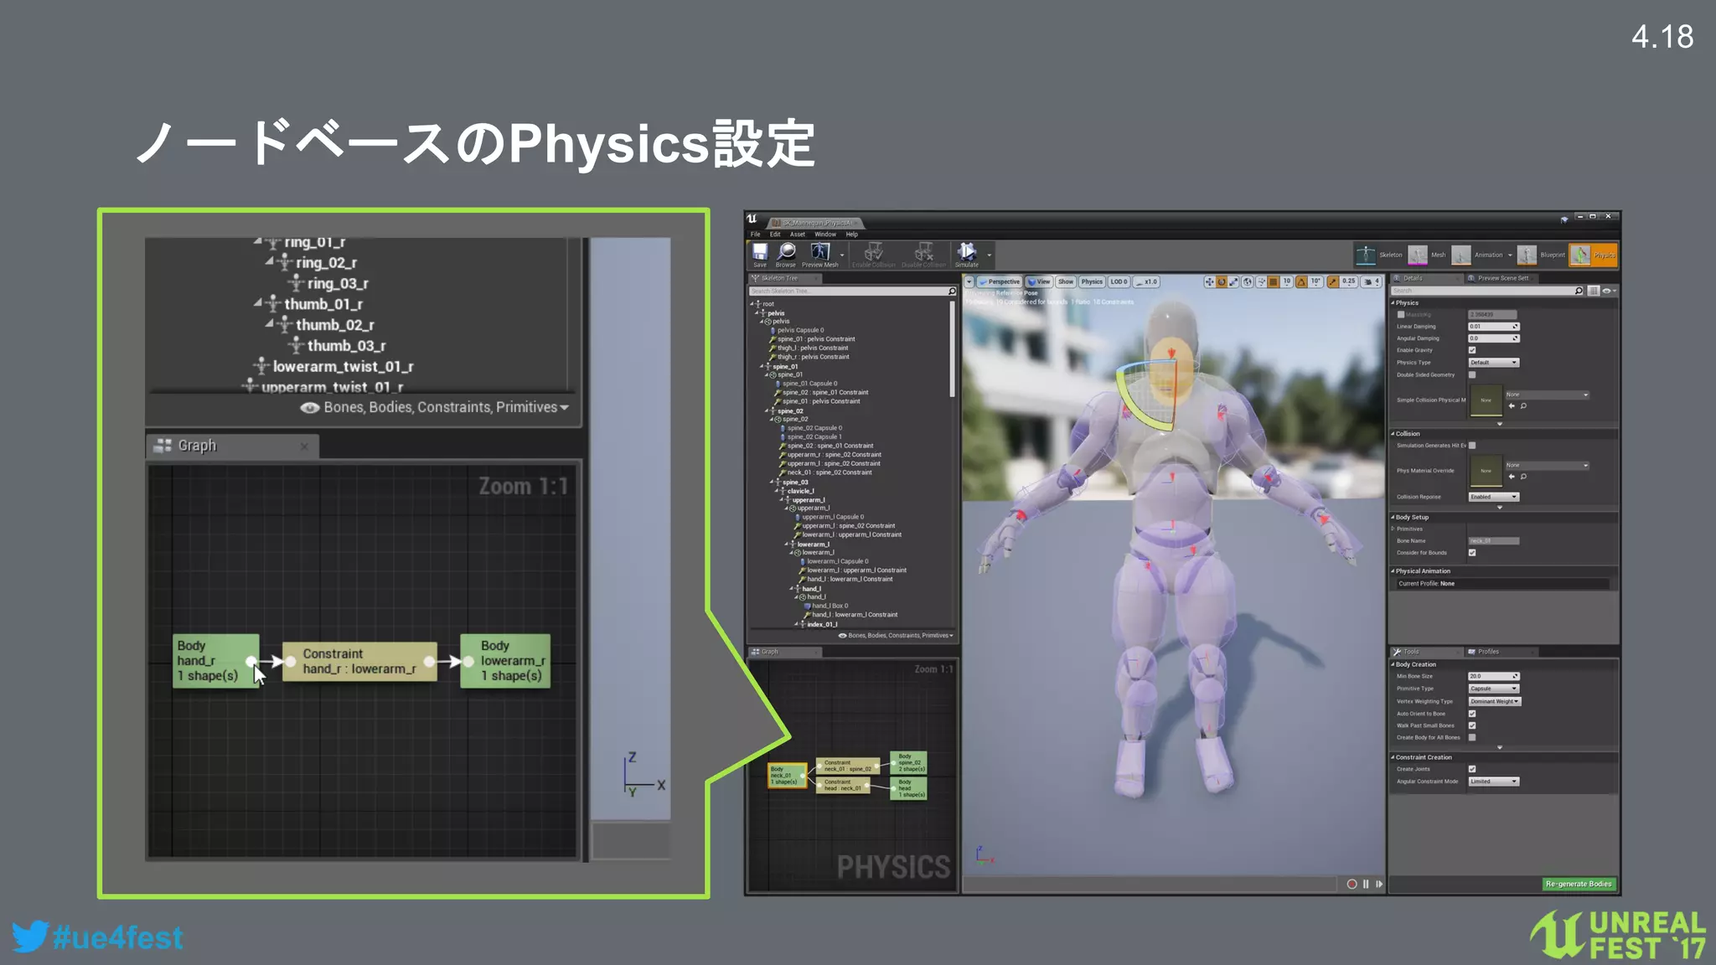Viewport: 1716px width, 965px height.
Task: Open the Details panel eye visibility options
Action: tap(1610, 291)
